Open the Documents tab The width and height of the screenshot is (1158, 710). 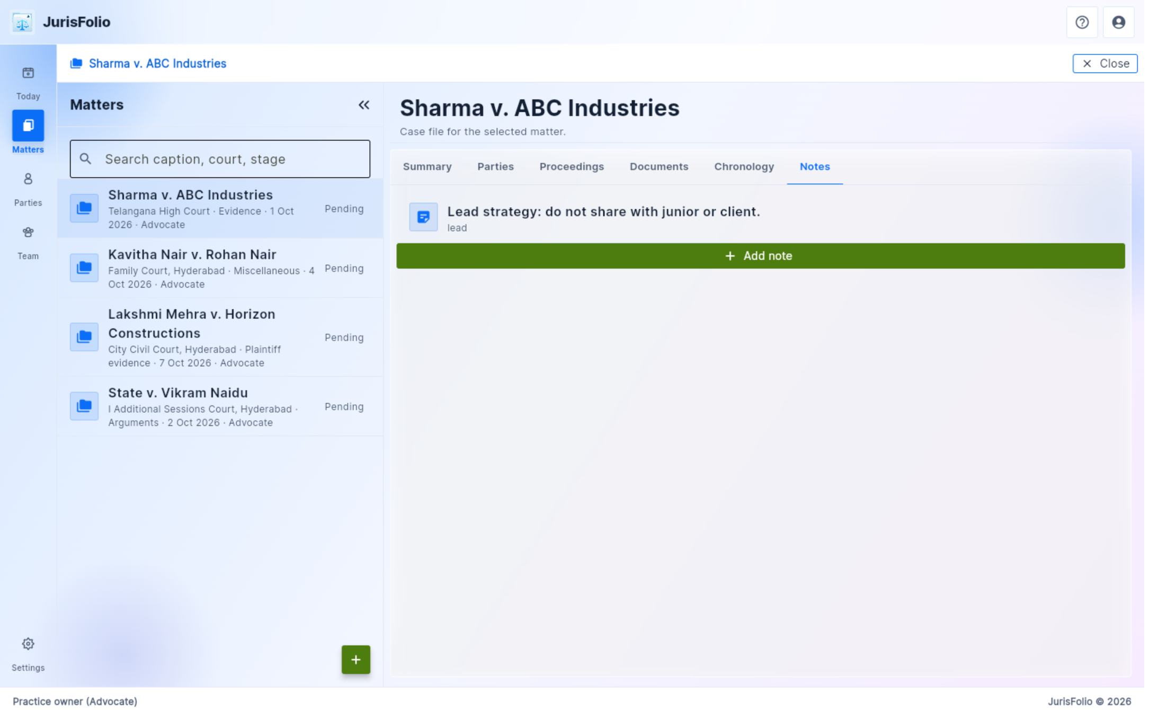[x=658, y=167]
